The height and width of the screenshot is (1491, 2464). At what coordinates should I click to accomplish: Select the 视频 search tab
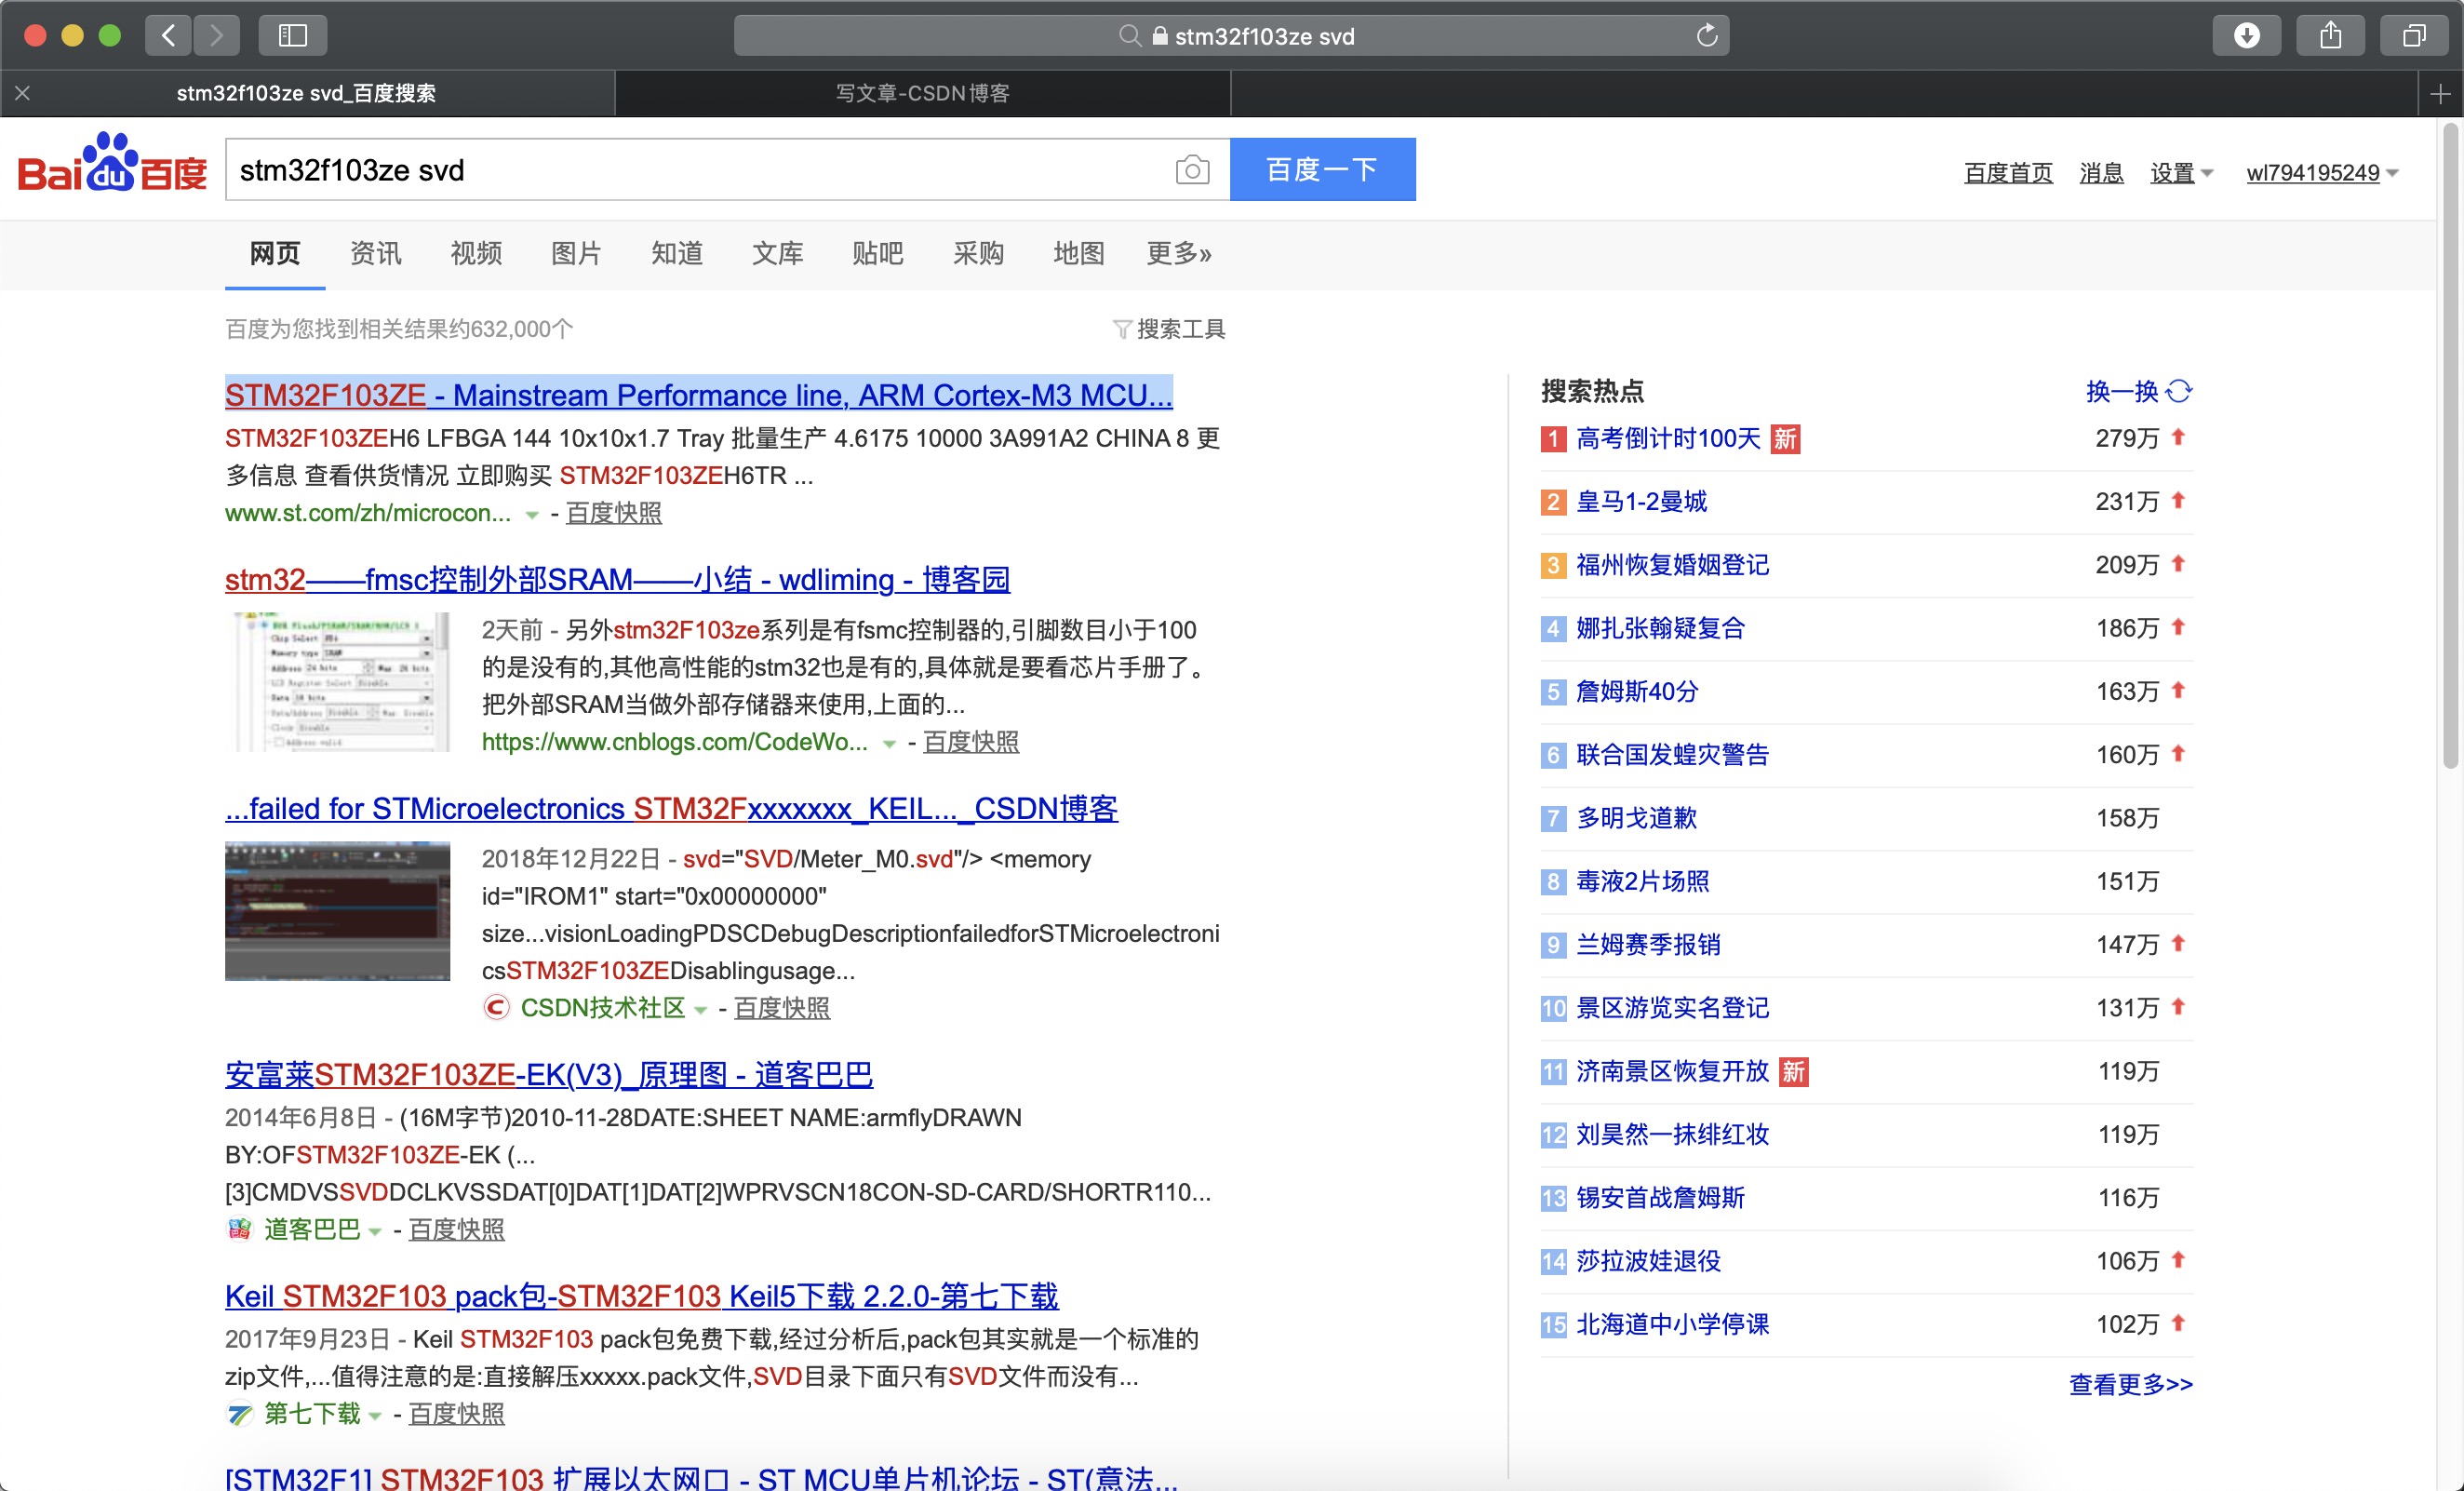[476, 253]
